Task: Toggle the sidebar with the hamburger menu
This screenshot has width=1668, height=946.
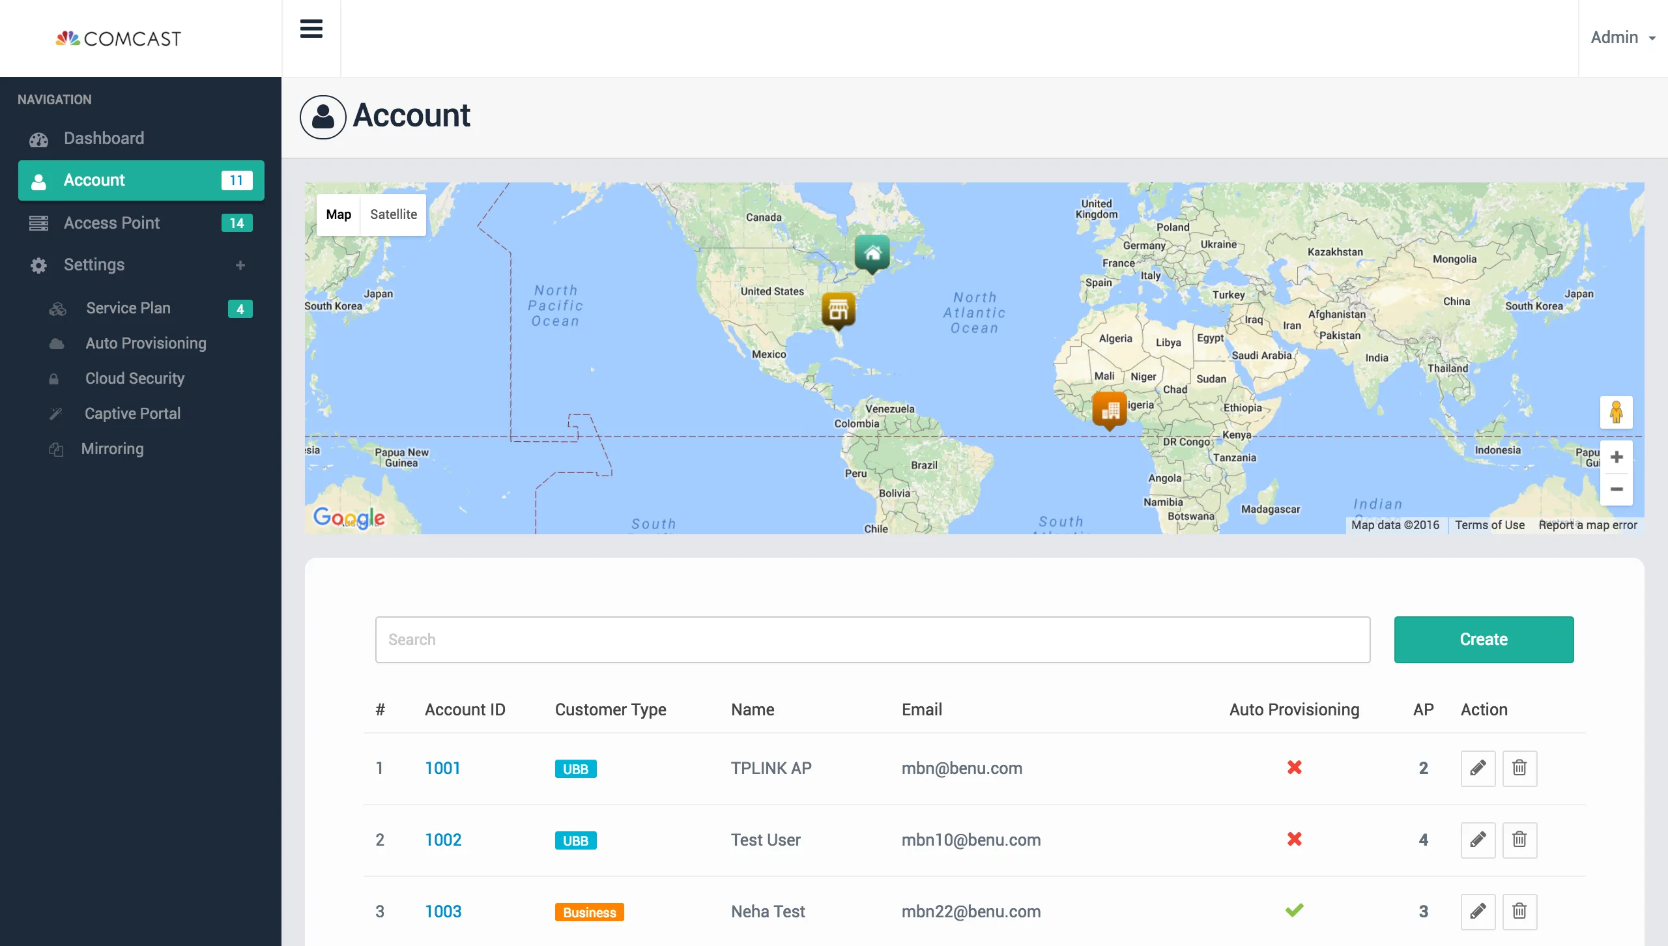Action: (311, 29)
